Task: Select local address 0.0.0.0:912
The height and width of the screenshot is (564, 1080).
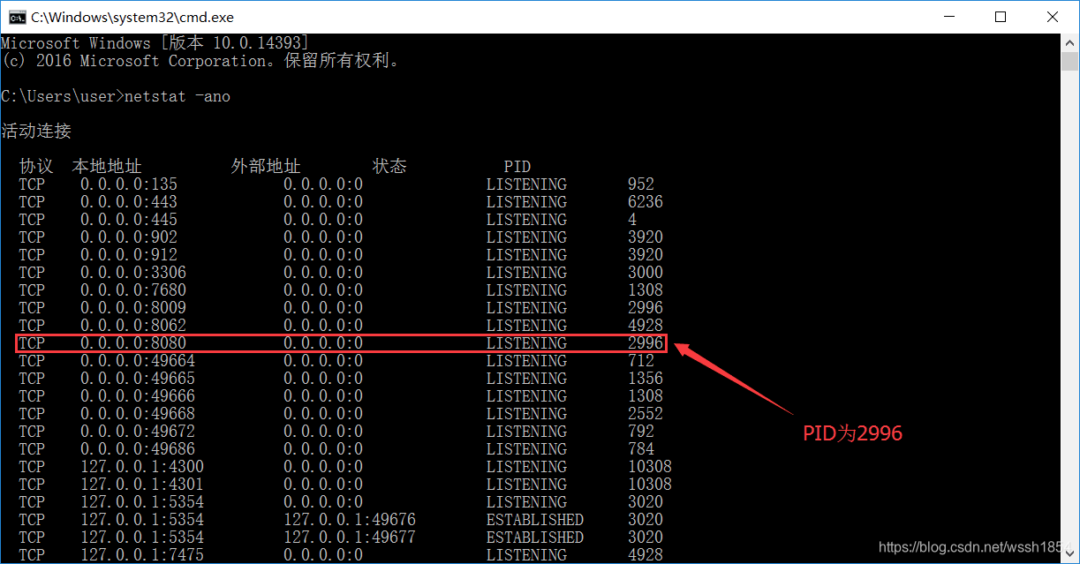Action: click(x=129, y=255)
